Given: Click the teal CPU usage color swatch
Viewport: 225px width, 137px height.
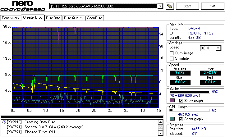Looking at the screenshot, I should 172,119.
